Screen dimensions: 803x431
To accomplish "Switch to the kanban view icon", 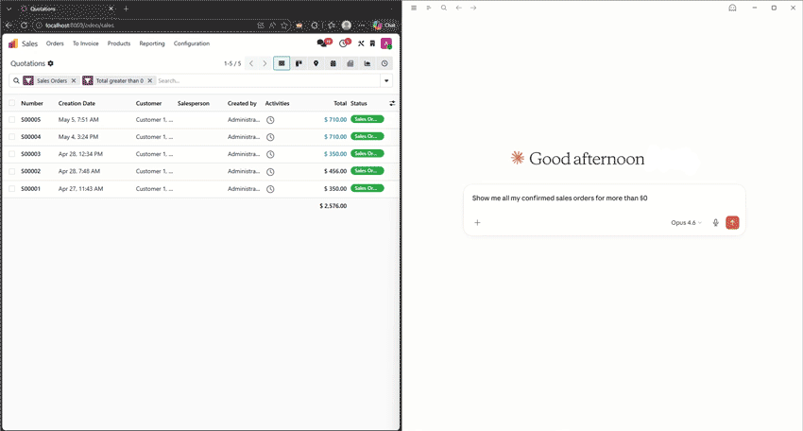I will (299, 63).
